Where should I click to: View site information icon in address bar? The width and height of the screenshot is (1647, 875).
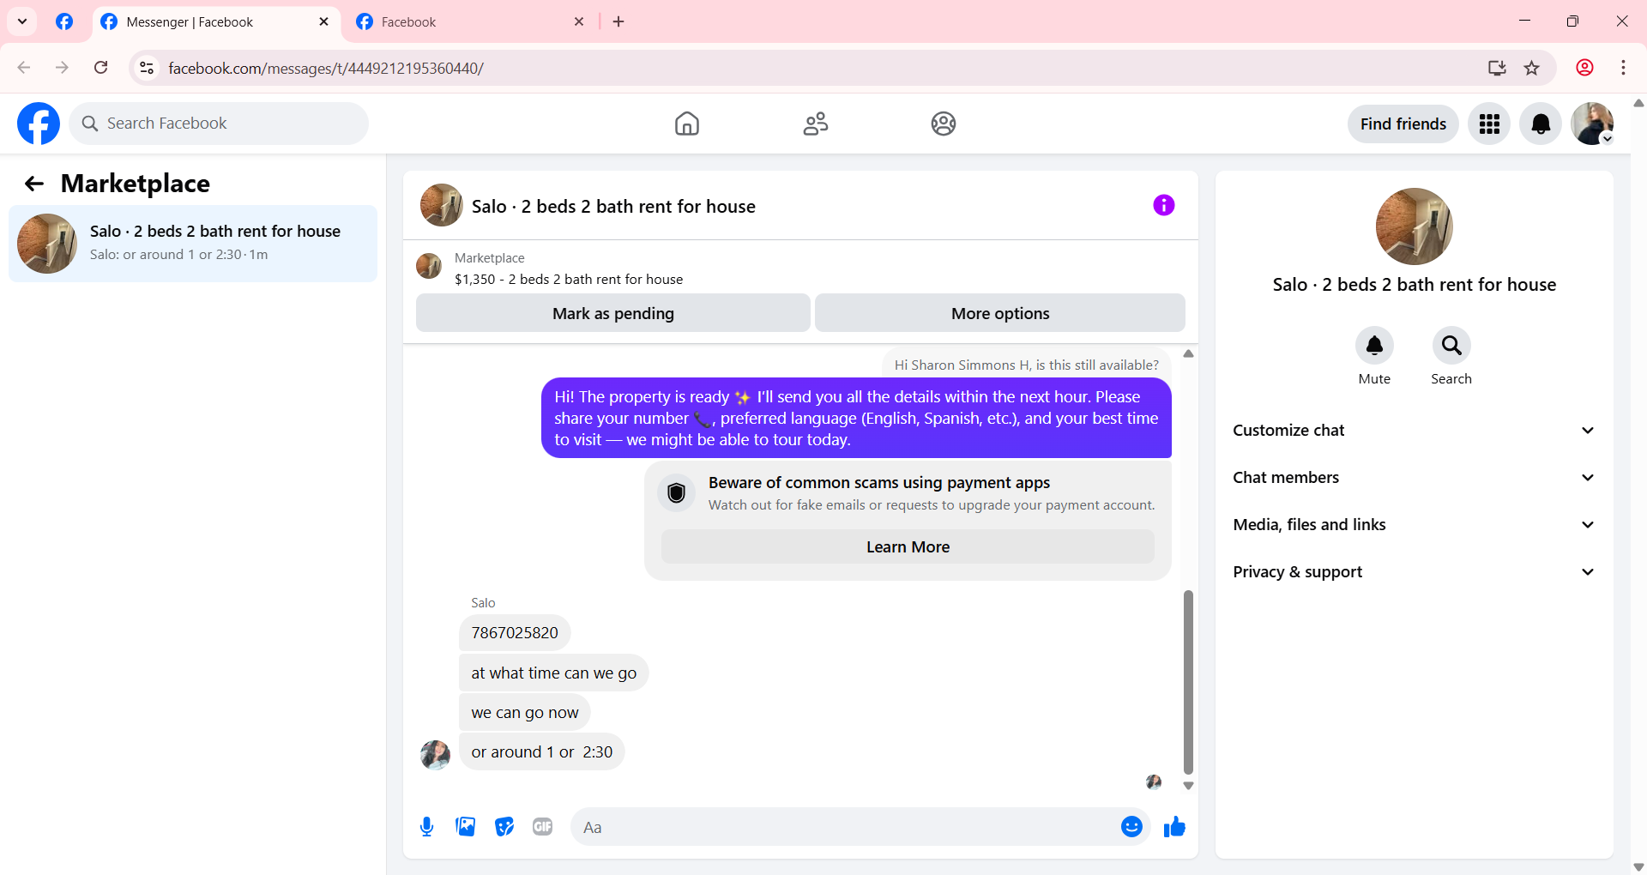(147, 68)
